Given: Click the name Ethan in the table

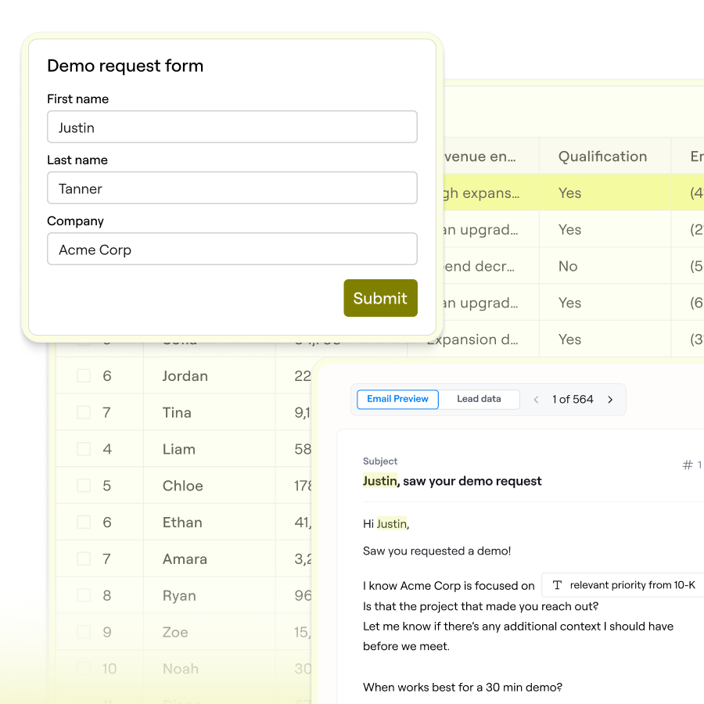Looking at the screenshot, I should coord(182,523).
